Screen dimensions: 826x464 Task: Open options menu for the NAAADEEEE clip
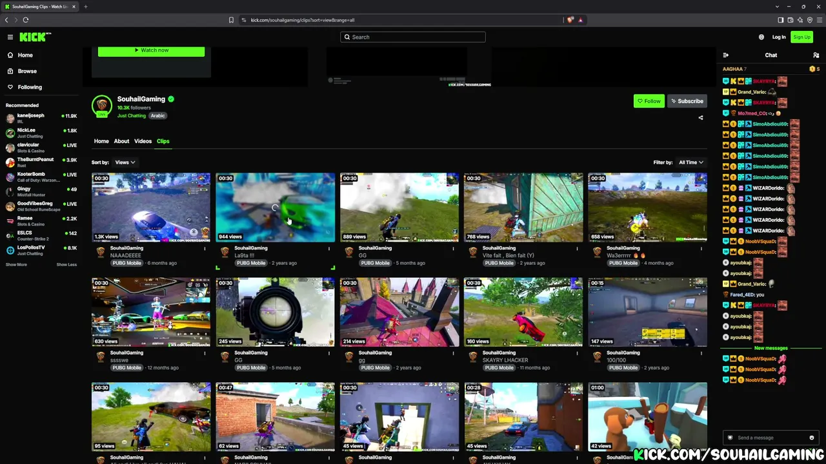(x=205, y=248)
